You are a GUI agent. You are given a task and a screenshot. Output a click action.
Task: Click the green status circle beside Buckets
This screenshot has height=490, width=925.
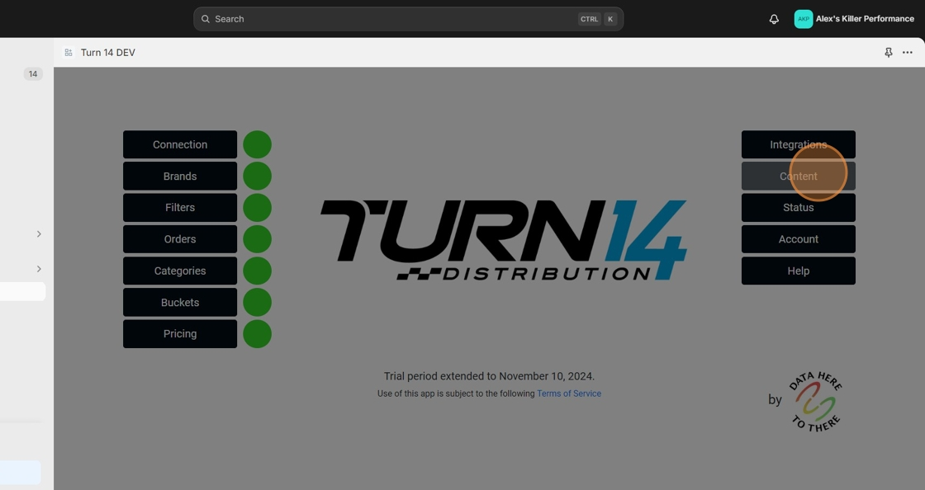coord(257,302)
